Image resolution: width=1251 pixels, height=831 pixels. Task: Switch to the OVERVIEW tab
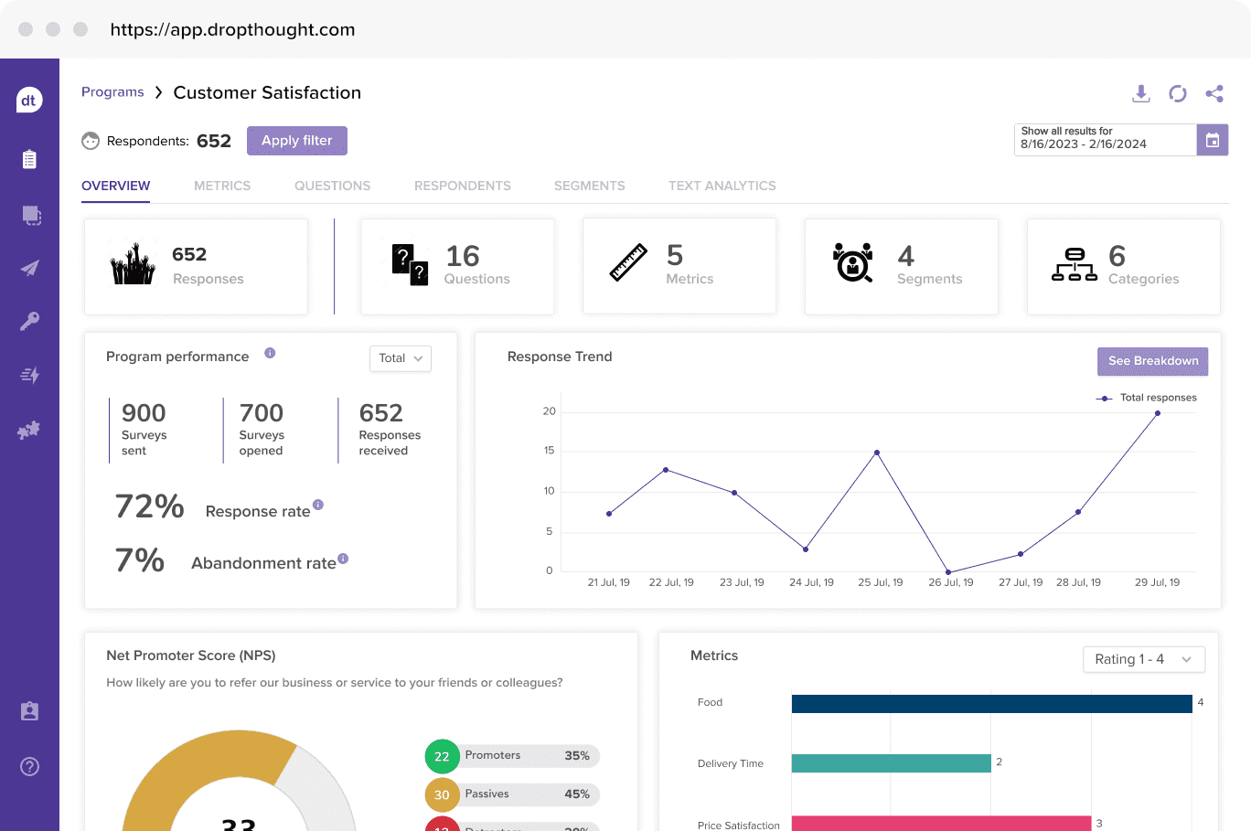116,186
